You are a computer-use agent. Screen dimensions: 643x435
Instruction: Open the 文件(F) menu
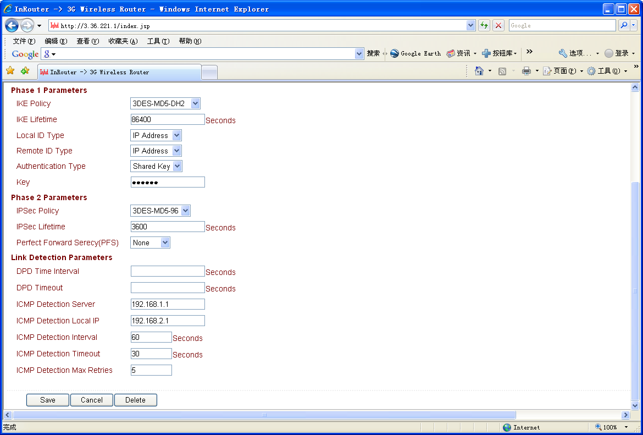(x=24, y=41)
